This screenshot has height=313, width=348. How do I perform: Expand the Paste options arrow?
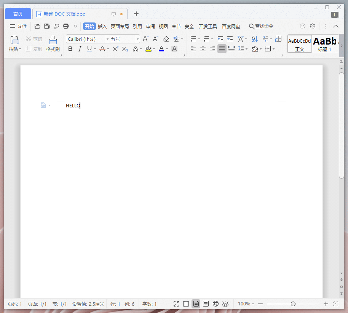click(20, 49)
